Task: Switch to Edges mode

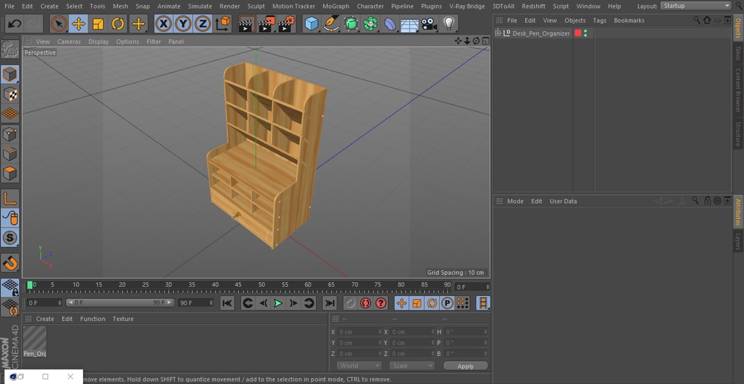Action: tap(10, 154)
